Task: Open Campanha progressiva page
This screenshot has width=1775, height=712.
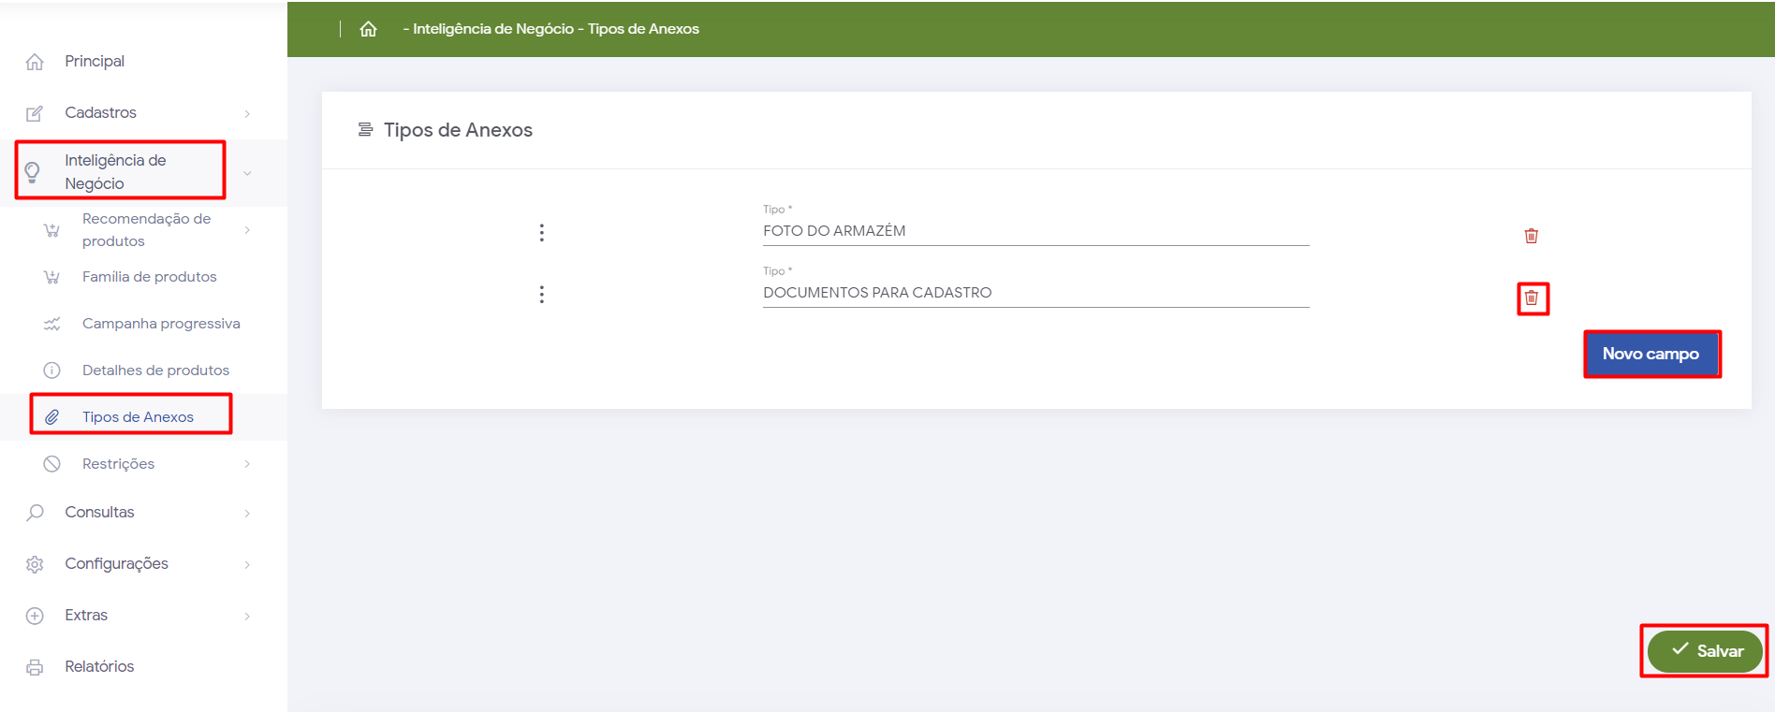Action: [160, 324]
